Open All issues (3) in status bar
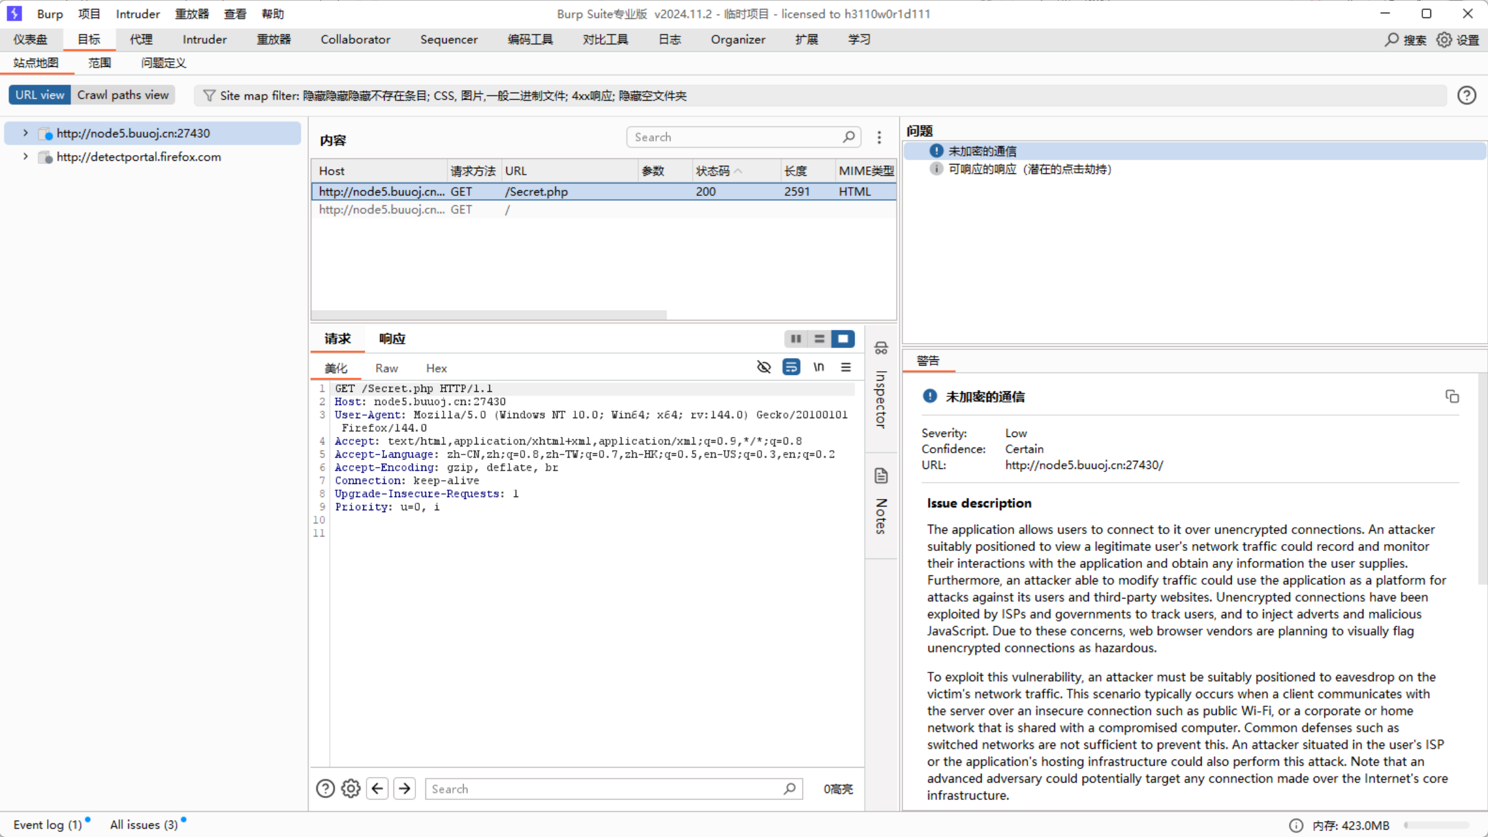 coord(144,824)
